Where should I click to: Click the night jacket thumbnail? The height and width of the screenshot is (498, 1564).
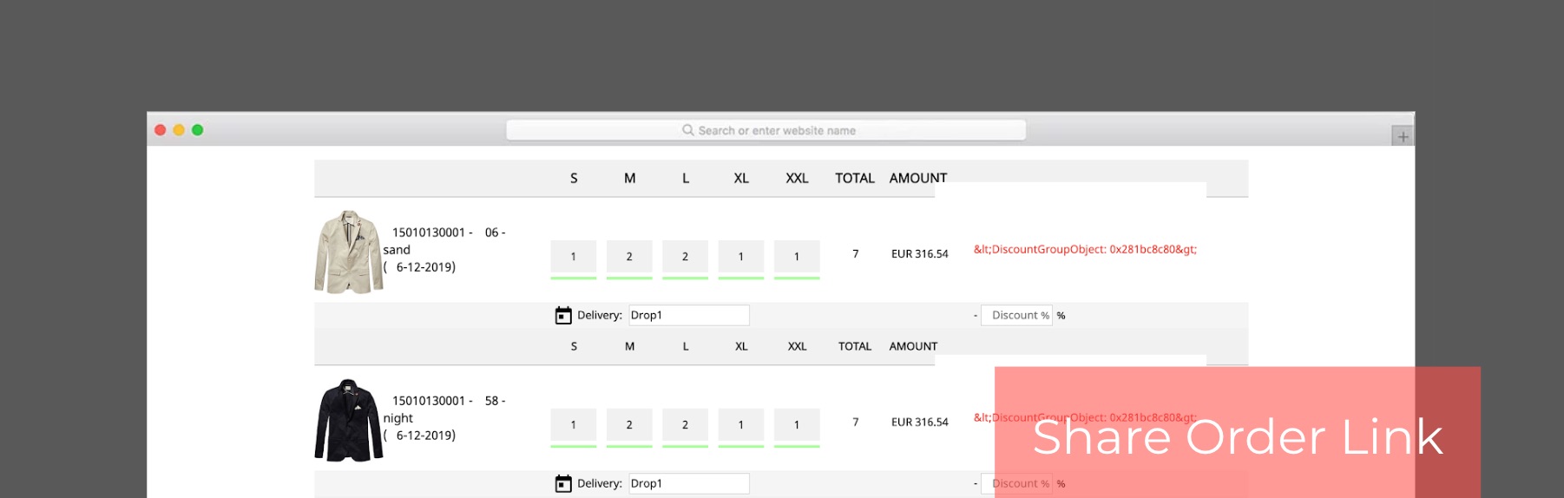348,420
